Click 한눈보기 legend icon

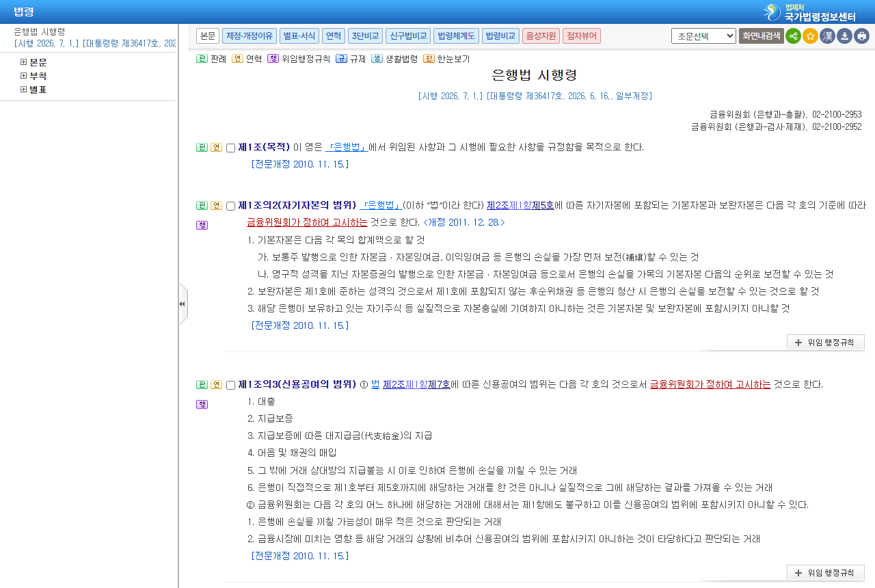point(429,59)
